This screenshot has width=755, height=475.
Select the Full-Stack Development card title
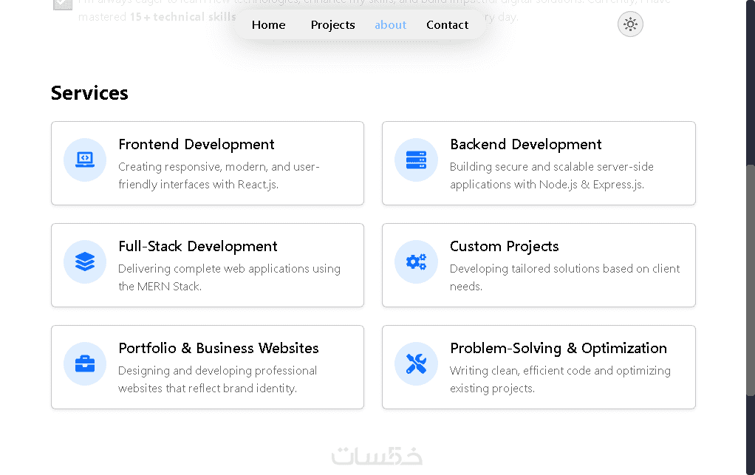198,246
